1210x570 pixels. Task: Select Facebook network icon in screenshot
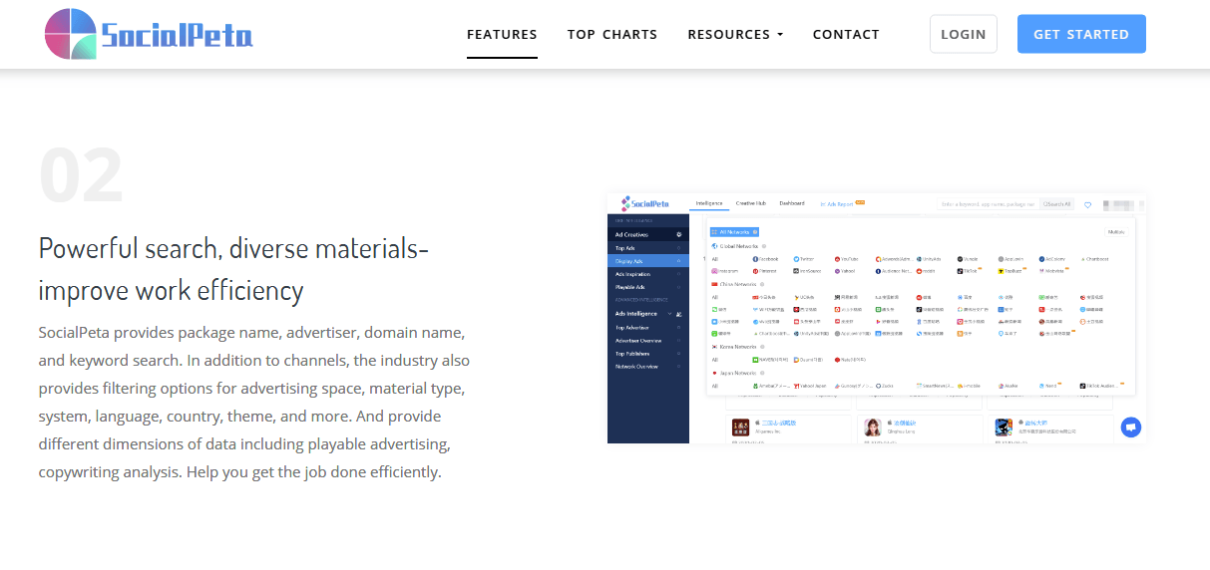coord(765,259)
